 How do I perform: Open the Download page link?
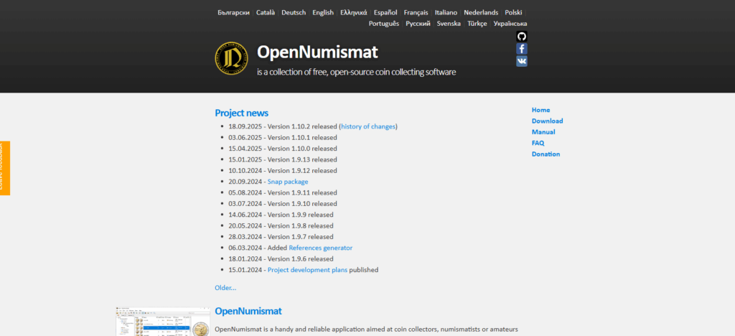pos(547,121)
